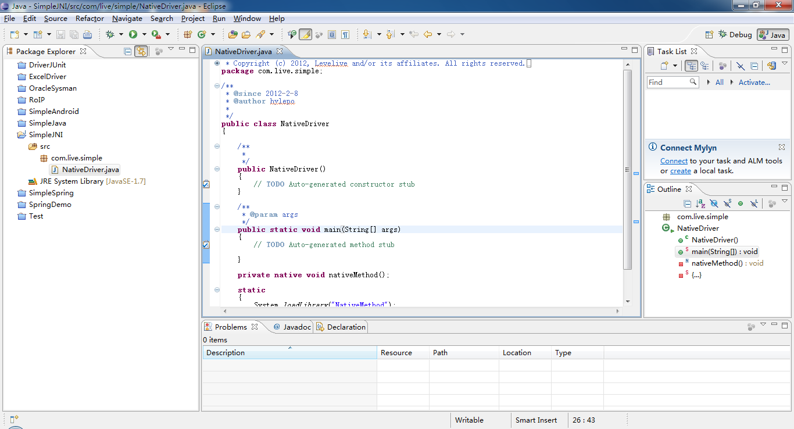Toggle Sort alphabetically in Outline
The height and width of the screenshot is (429, 794).
tap(700, 203)
